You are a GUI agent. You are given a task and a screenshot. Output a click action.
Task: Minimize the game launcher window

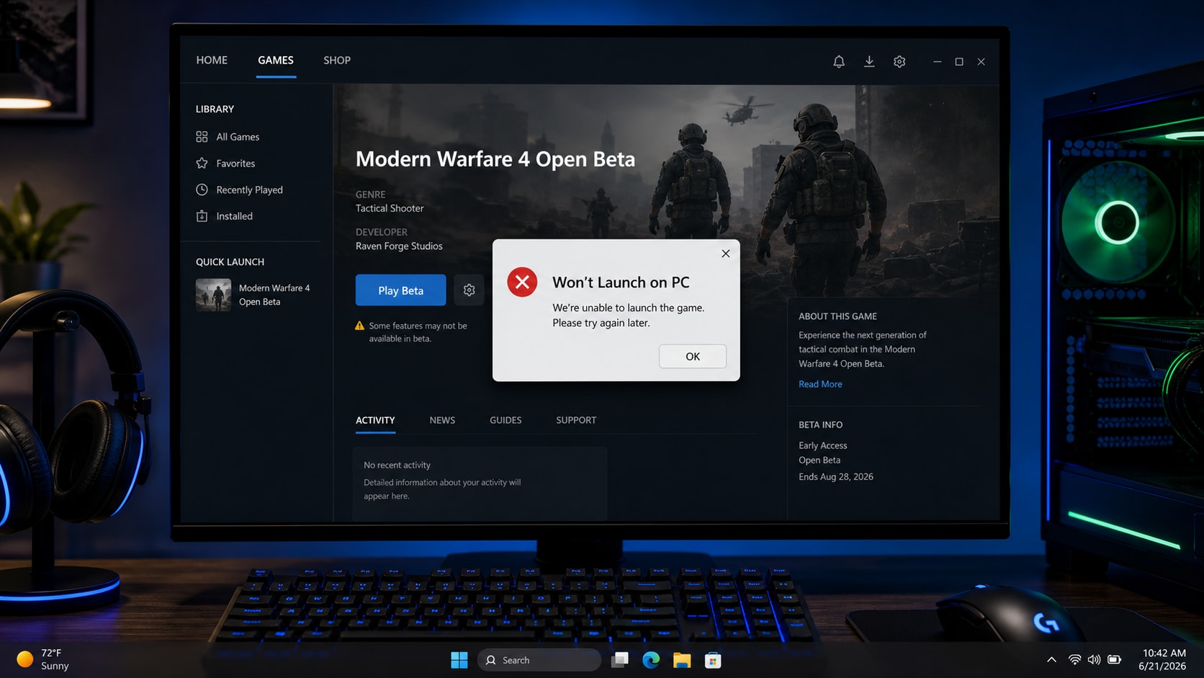937,62
